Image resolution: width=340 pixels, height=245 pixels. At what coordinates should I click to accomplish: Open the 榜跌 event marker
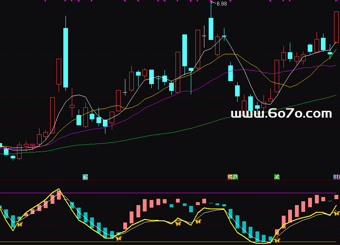232,177
